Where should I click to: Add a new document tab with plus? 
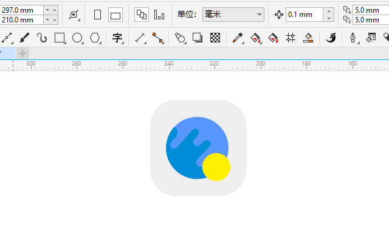click(x=22, y=53)
